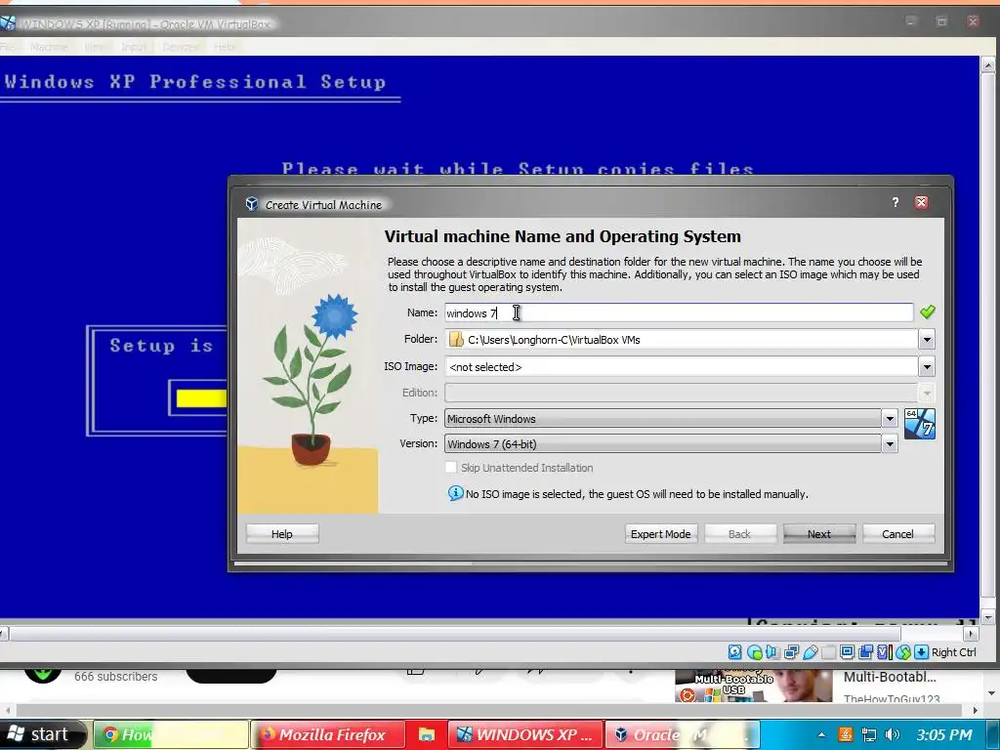Click the audio speaker icon in VM status bar
The image size is (1000, 750).
click(772, 651)
